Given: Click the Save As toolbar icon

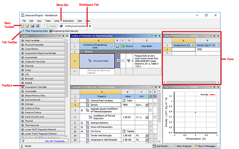Looking at the screenshot, I should (38, 26).
